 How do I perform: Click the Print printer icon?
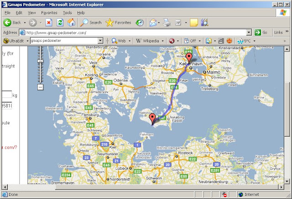[167, 23]
